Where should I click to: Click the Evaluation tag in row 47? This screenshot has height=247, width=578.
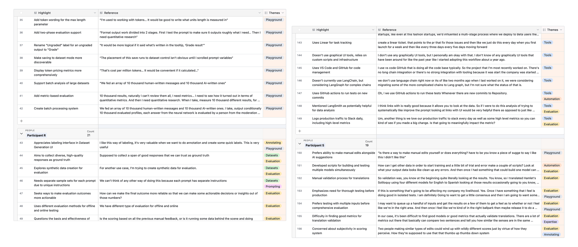pyautogui.click(x=273, y=193)
